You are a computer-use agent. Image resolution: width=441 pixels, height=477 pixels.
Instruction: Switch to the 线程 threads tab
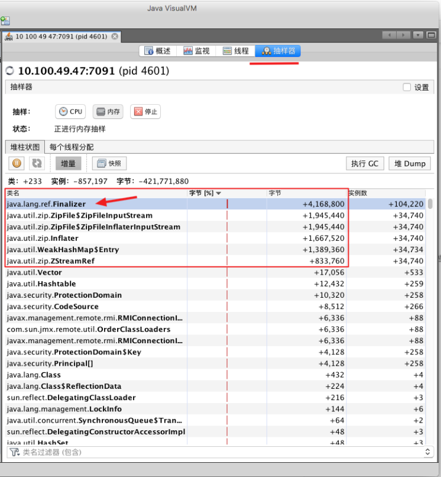236,51
